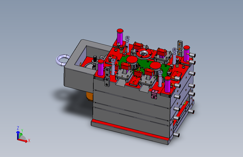Select the circular locating ring atop the mold
This screenshot has width=243, height=157.
(144, 54)
